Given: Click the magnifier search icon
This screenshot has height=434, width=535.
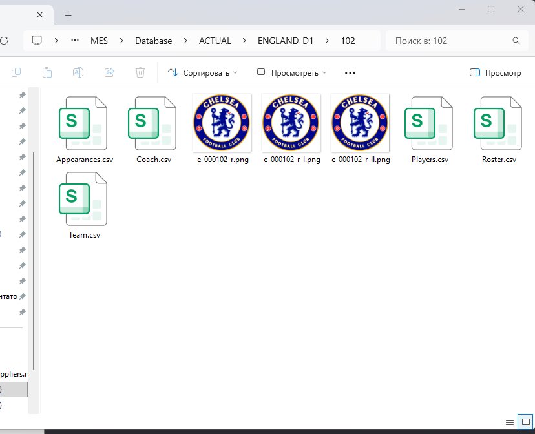Looking at the screenshot, I should click(516, 41).
